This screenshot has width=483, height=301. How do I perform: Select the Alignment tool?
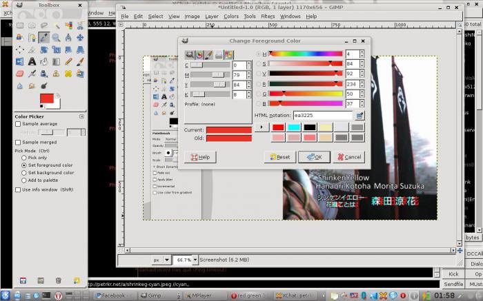tap(20, 50)
